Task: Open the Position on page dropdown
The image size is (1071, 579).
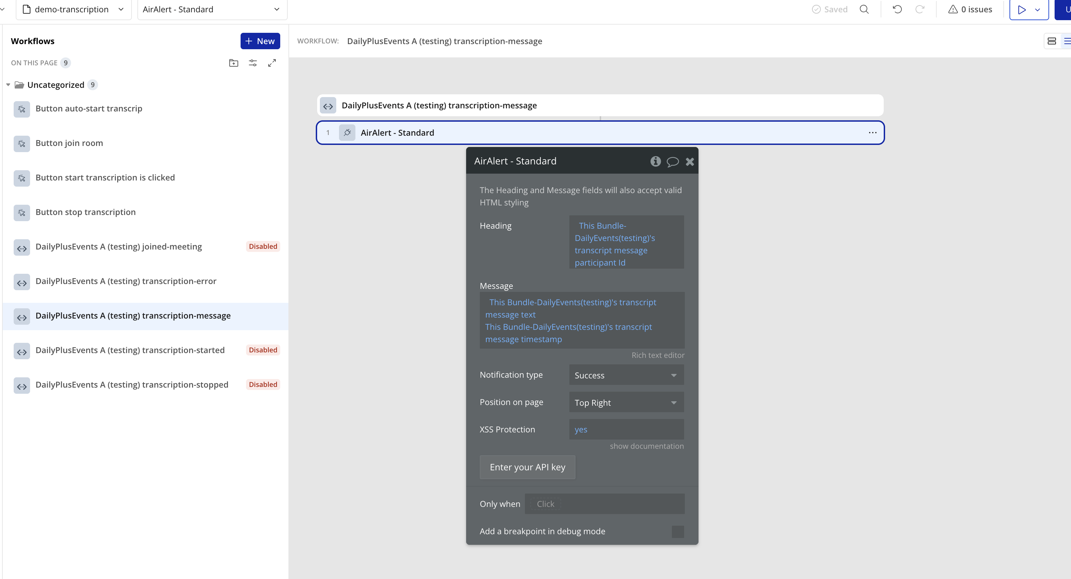Action: 626,402
